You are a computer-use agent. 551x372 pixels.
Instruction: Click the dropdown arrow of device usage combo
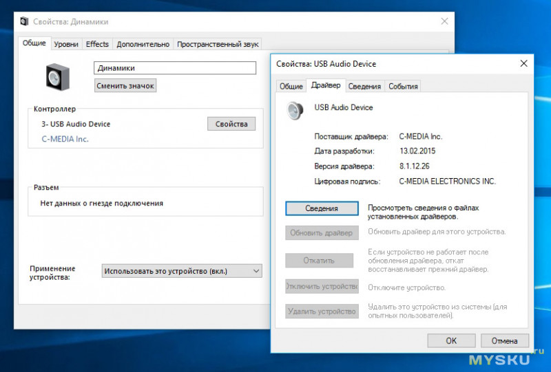[x=256, y=271]
